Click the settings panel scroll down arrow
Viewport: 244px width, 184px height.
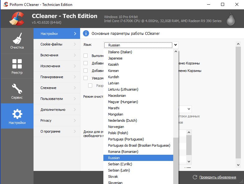238,165
